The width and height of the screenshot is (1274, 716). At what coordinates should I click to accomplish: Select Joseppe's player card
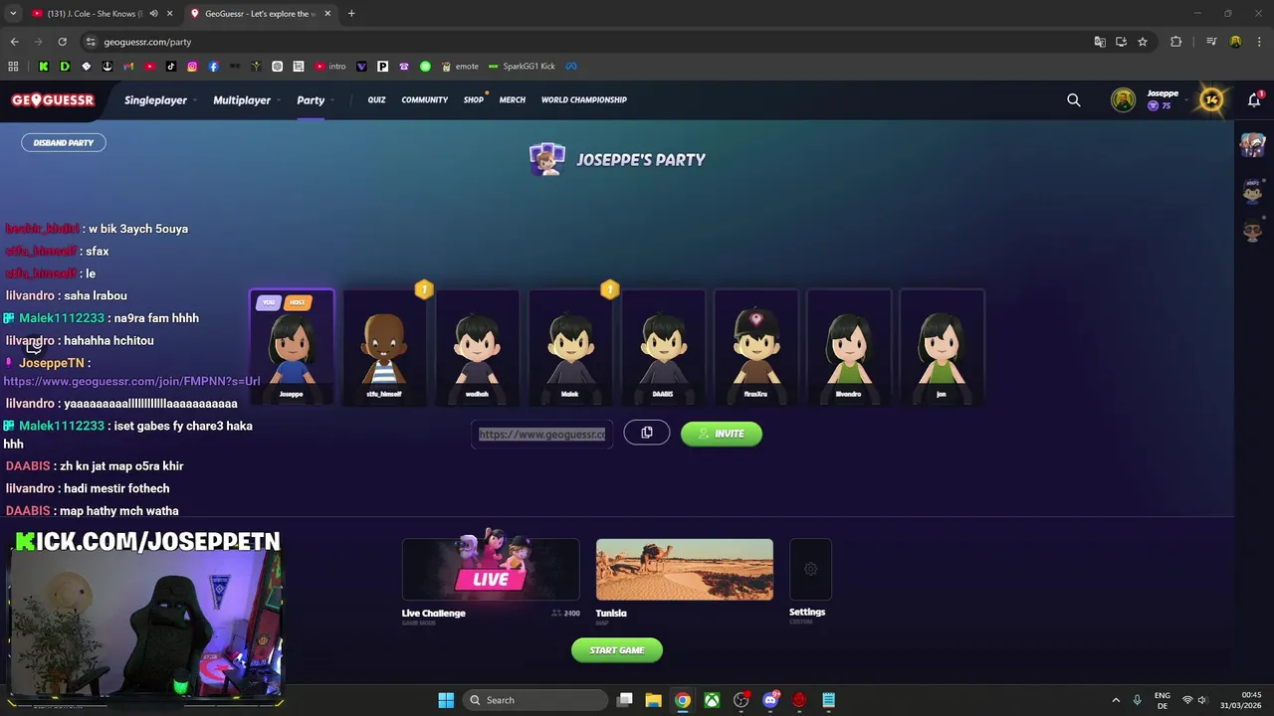[x=292, y=347]
